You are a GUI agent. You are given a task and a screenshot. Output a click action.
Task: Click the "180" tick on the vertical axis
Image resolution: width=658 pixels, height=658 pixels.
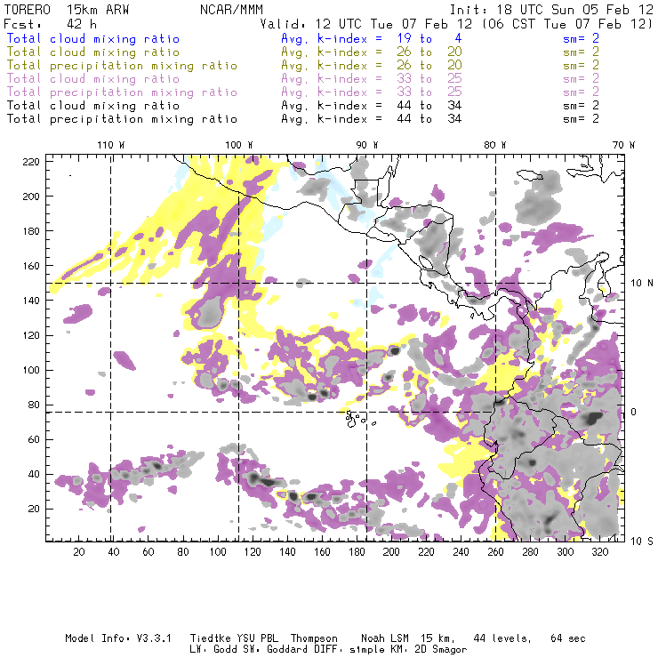(31, 231)
